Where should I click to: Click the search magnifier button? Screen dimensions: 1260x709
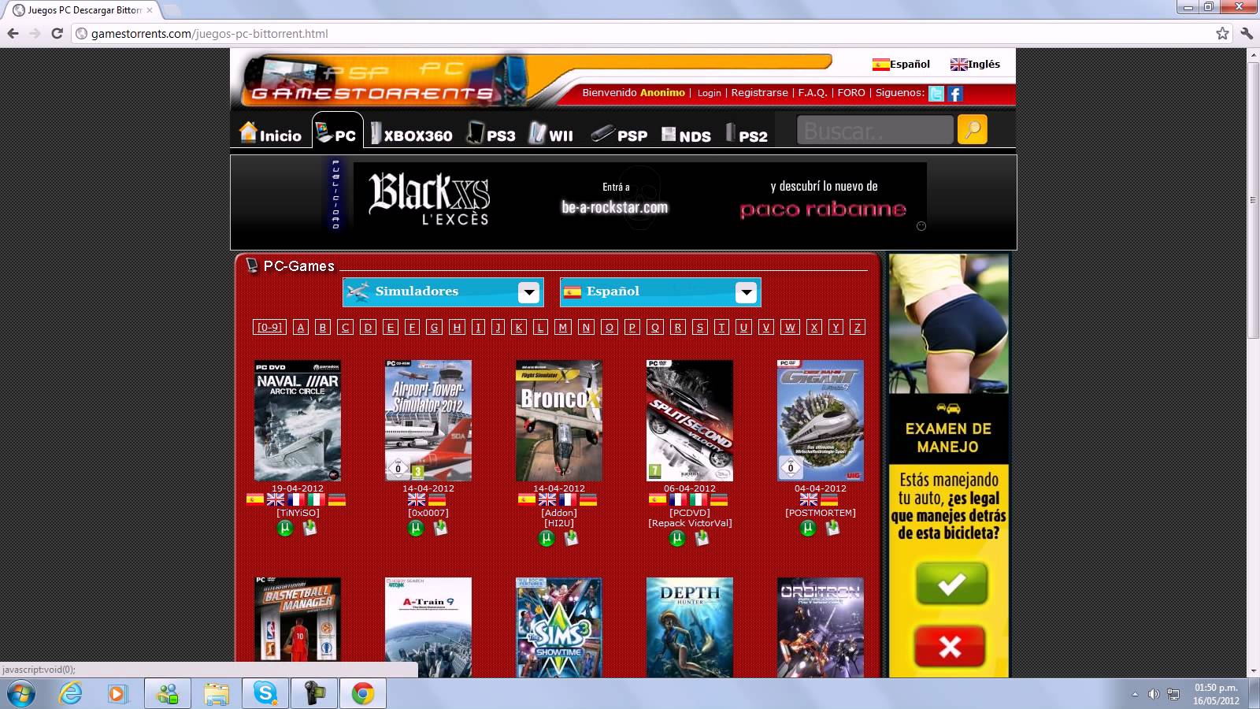pos(973,129)
